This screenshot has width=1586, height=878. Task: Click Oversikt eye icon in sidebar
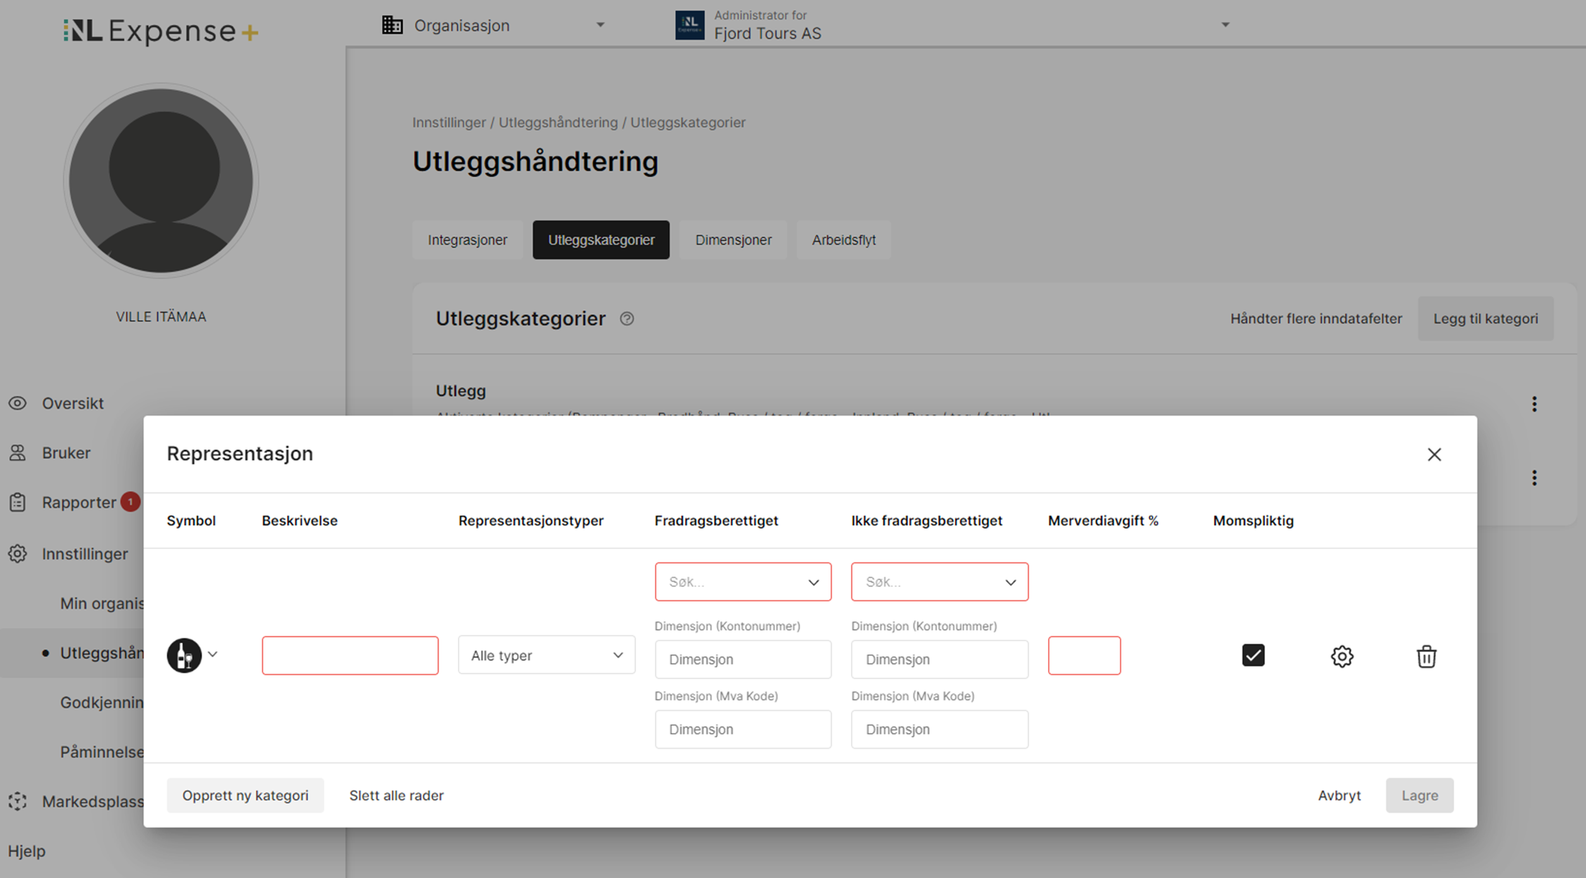coord(17,403)
